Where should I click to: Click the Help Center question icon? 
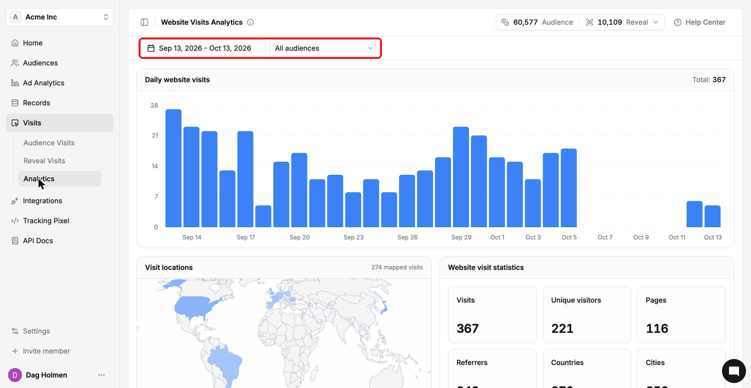click(x=677, y=22)
